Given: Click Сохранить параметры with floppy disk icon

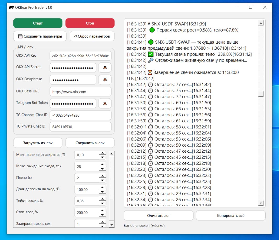Looking at the screenshot, I should [40, 36].
